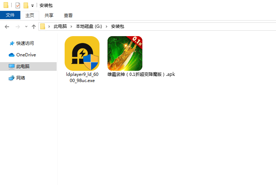
Task: Switch to the 查看 ribbon tab
Action: click(68, 15)
